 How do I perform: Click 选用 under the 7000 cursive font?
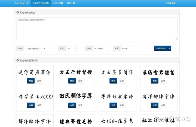click(39, 105)
